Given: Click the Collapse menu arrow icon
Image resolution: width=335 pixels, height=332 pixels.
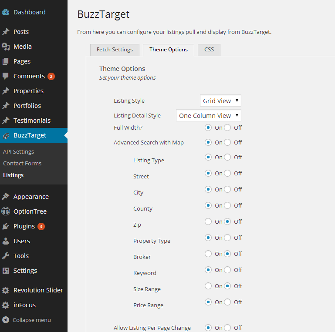Looking at the screenshot, I should click(6, 320).
